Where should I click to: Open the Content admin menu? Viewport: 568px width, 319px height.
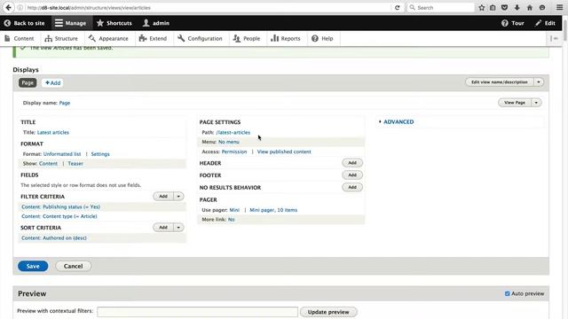tap(20, 38)
